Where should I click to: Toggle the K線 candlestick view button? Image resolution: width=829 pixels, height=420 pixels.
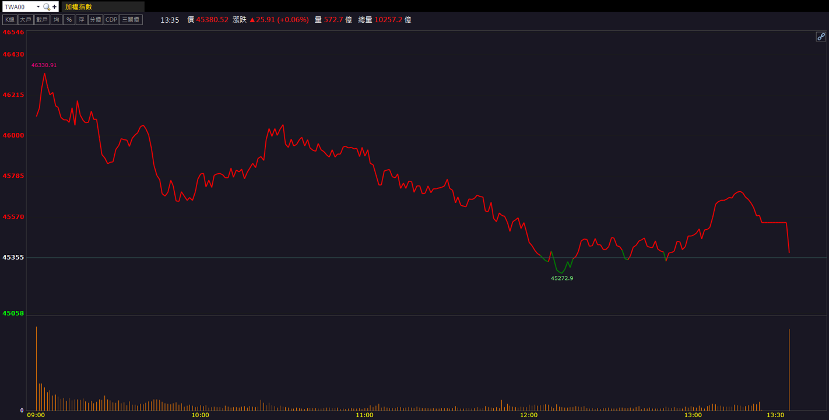[10, 20]
